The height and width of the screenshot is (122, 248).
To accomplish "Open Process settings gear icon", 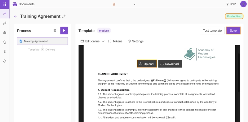I will pos(55,30).
